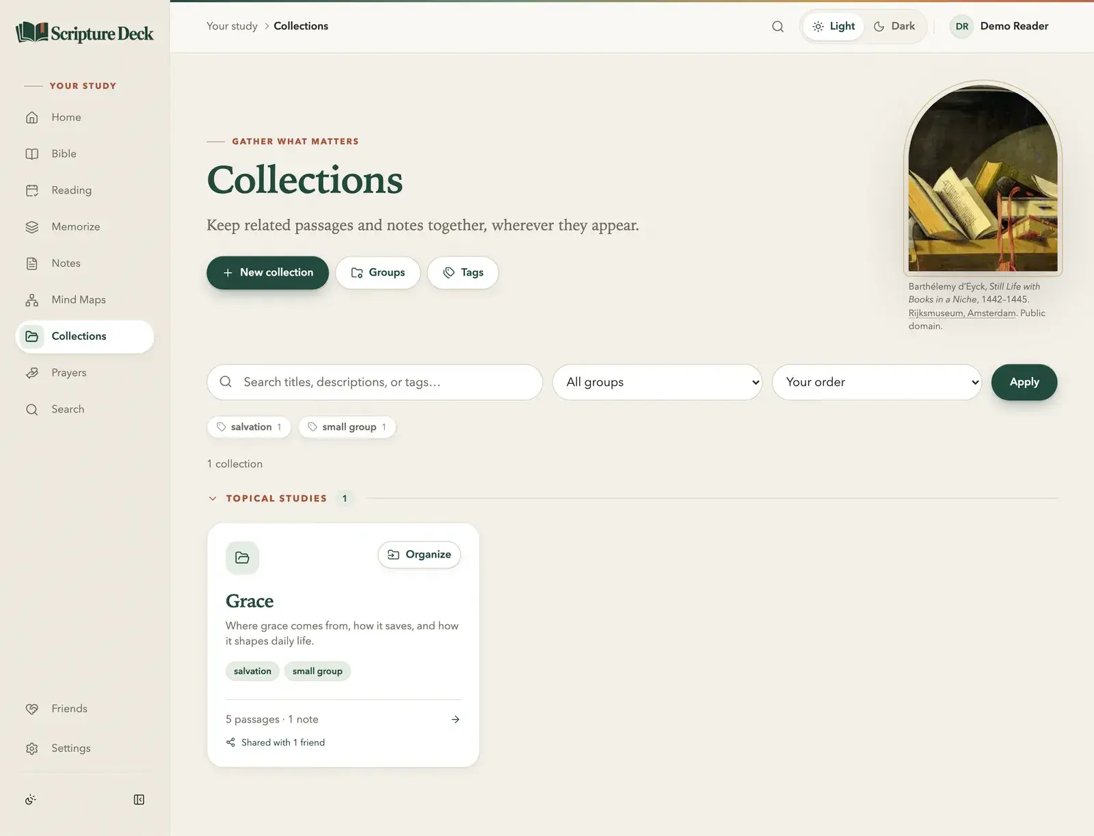Screen dimensions: 1094x836
Task: Open the Your order sort dropdown
Action: (x=877, y=382)
